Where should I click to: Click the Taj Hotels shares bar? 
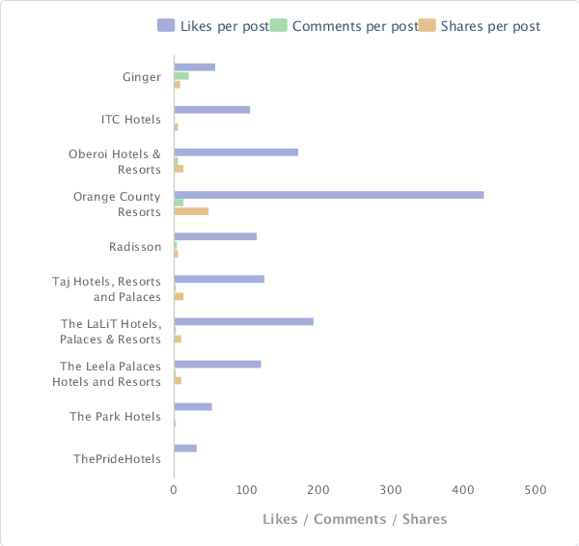[x=179, y=296]
